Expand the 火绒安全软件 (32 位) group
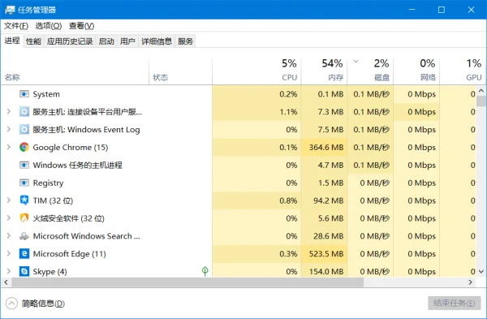The height and width of the screenshot is (319, 487). coord(9,218)
